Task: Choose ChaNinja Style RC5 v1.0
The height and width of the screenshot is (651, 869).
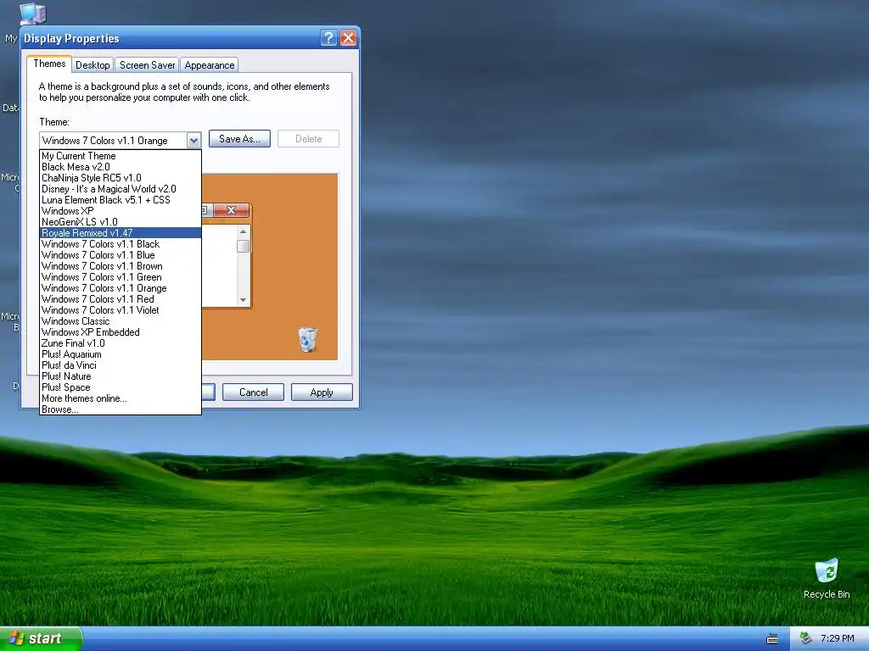Action: (121, 178)
